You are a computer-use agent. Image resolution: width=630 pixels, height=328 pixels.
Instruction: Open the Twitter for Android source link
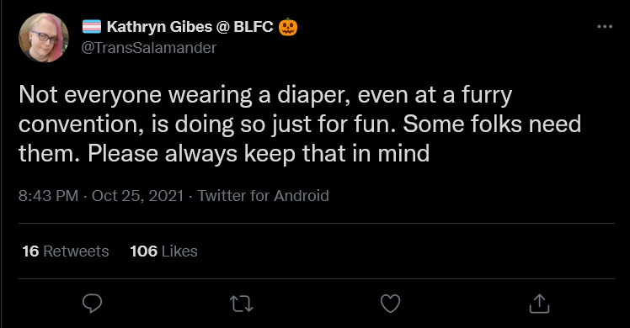click(x=263, y=196)
